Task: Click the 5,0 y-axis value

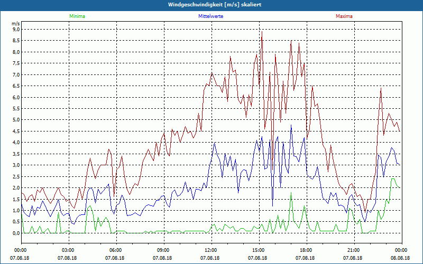Action: [x=16, y=120]
